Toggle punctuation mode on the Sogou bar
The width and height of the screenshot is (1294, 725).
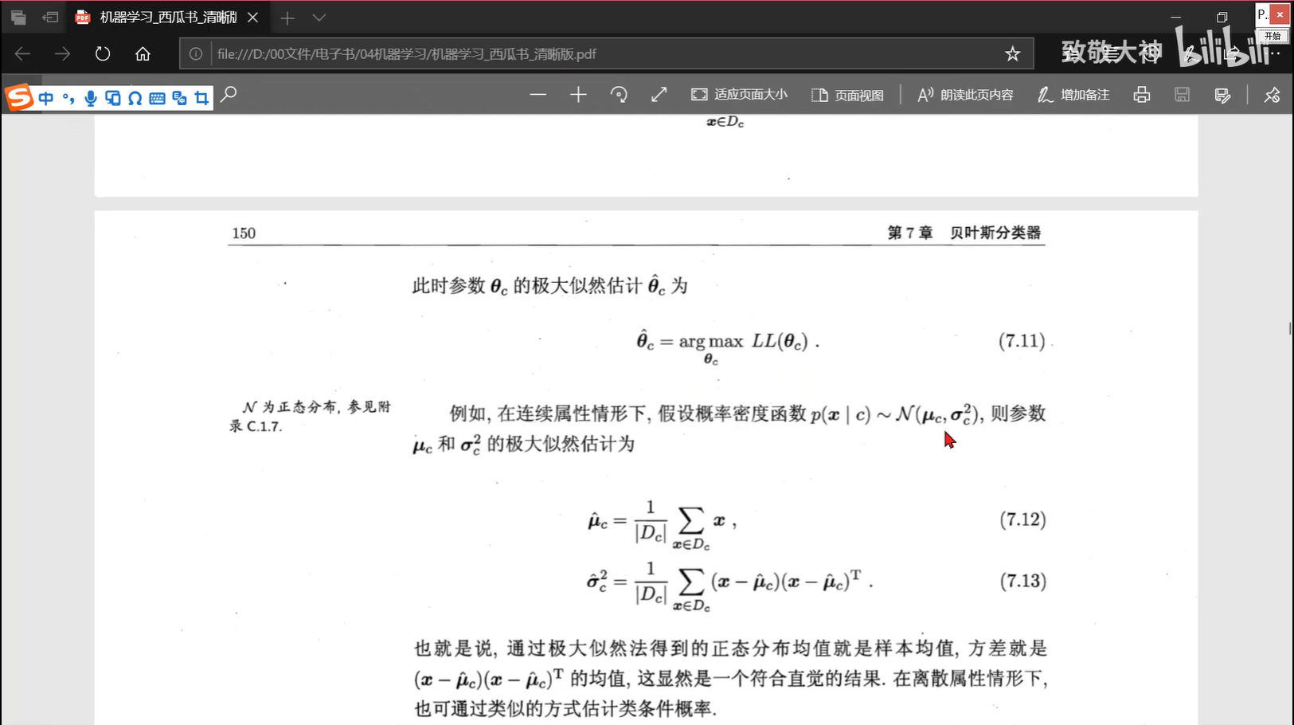point(68,97)
